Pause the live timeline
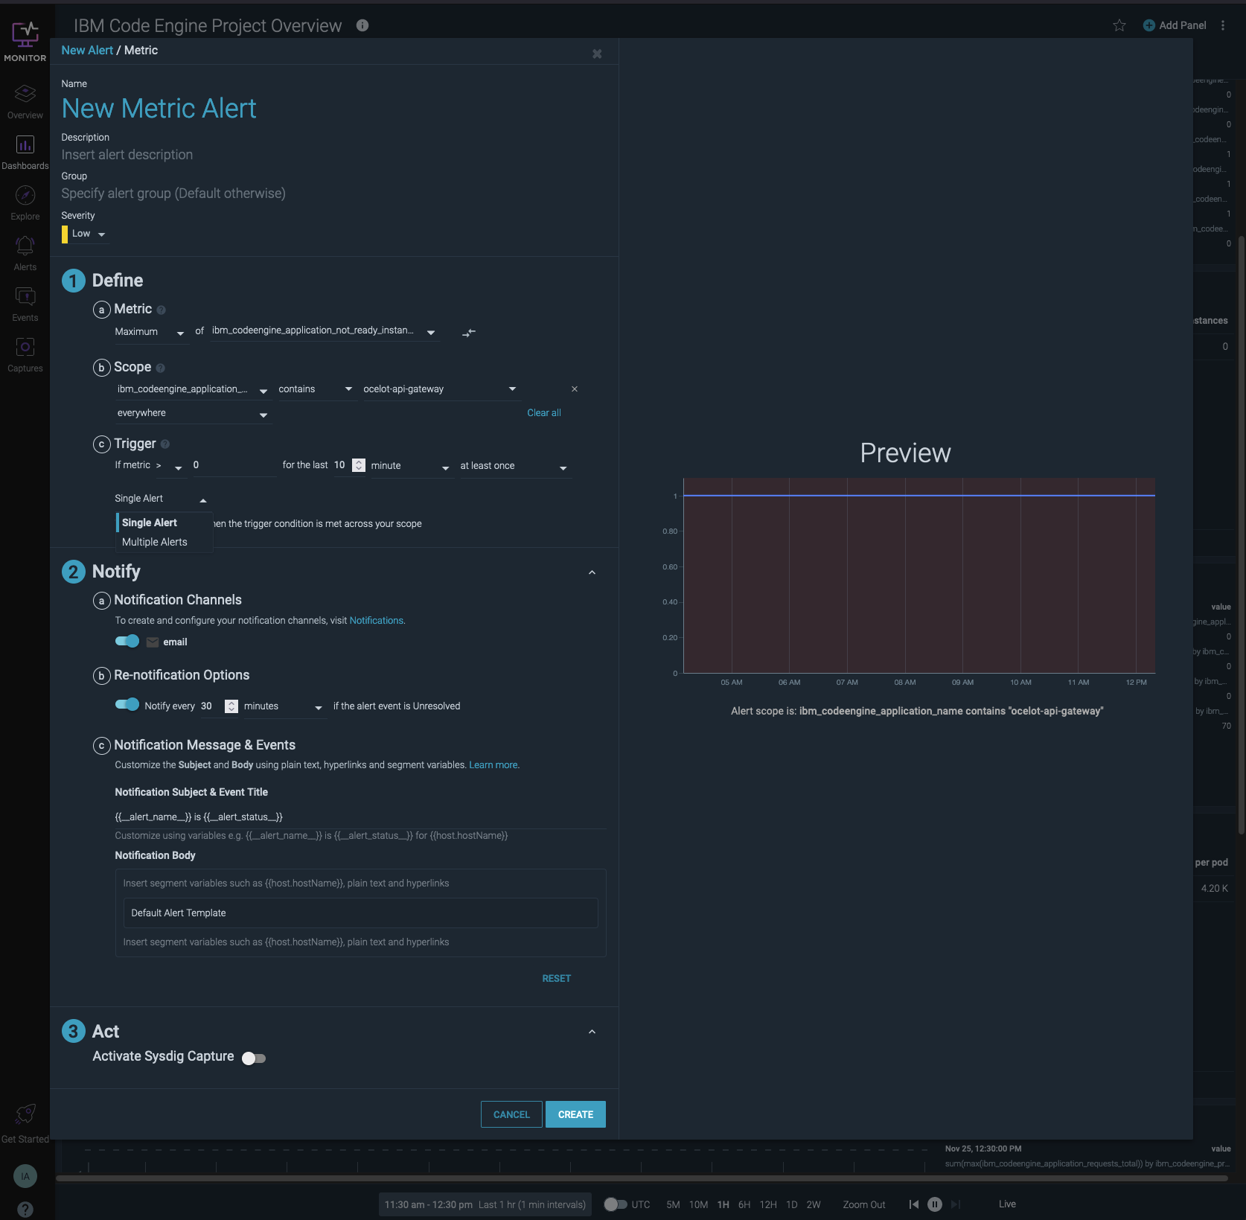 pos(935,1204)
